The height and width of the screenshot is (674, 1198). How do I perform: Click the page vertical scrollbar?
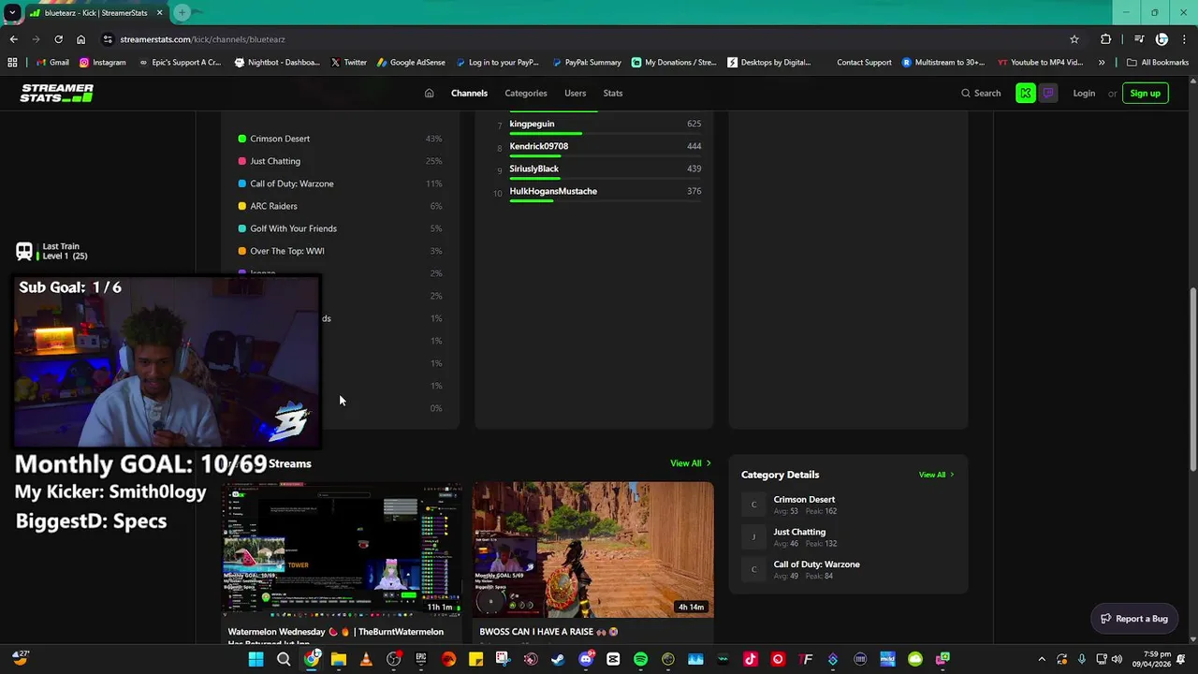click(x=1192, y=379)
